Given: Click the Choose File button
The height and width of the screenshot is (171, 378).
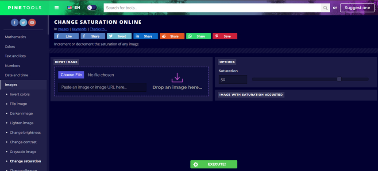Looking at the screenshot, I should click(x=71, y=75).
